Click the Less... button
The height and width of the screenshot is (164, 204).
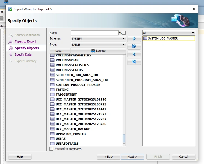[60, 51]
